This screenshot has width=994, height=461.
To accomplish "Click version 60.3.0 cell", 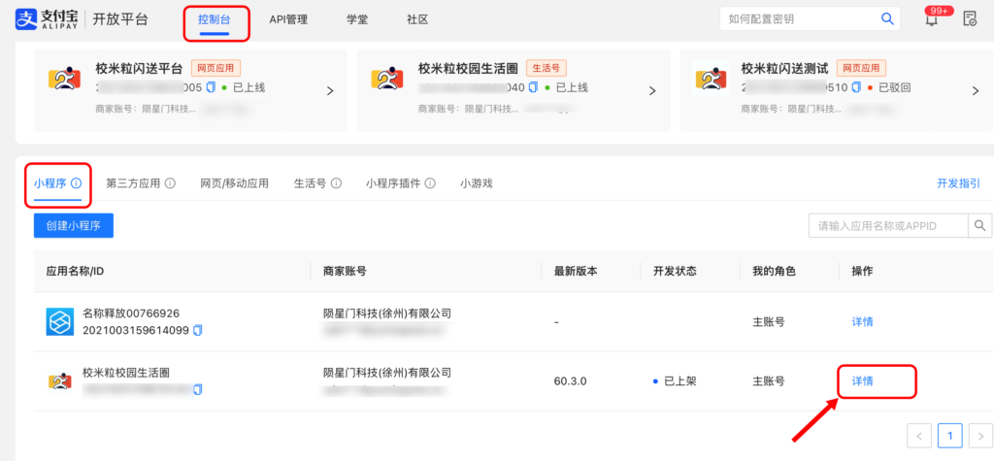I will coord(571,381).
